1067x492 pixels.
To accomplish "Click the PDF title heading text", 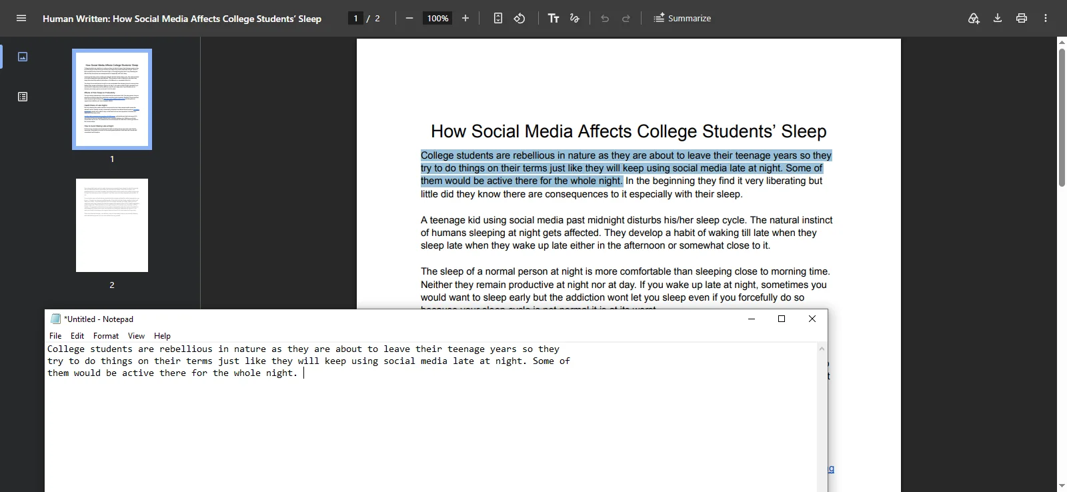I will click(x=629, y=131).
